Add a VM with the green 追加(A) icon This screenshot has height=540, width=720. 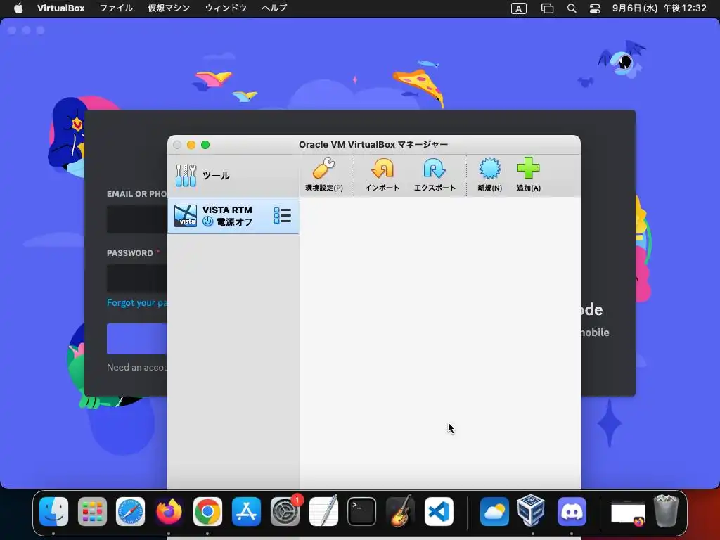(x=529, y=174)
